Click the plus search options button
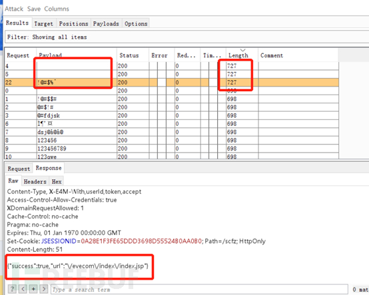Screen dimensions: 369x295 click(33, 289)
